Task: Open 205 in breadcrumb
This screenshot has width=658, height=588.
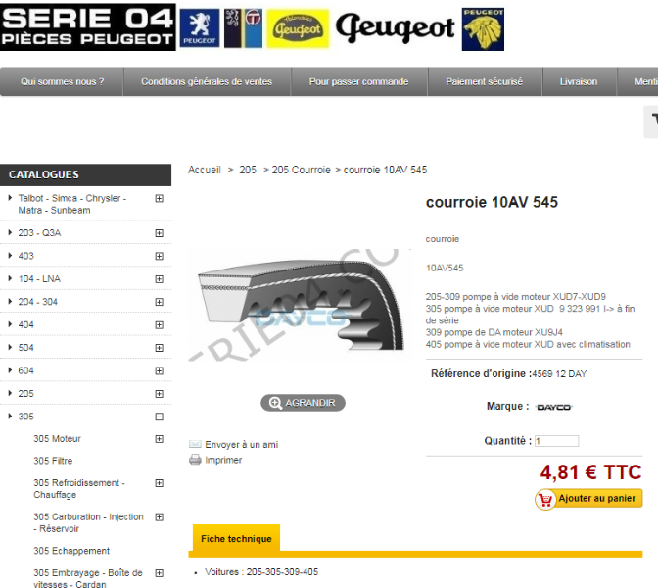Action: (248, 170)
